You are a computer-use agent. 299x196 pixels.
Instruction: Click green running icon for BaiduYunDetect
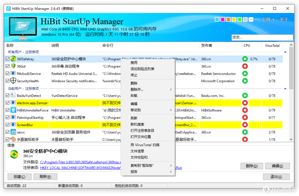(x=245, y=96)
